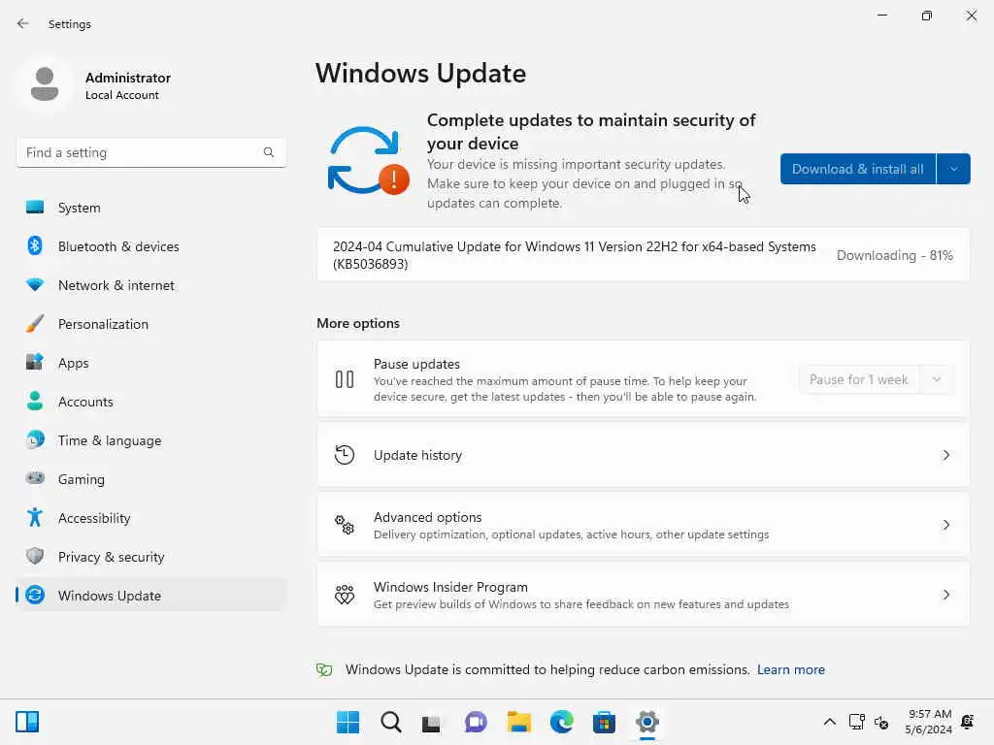Click the muted volume tray icon
The image size is (994, 745).
(881, 722)
